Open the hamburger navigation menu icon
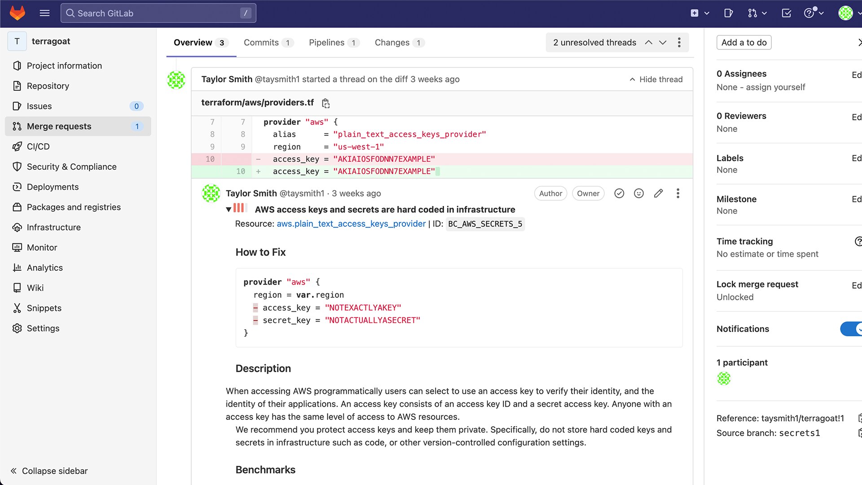The image size is (862, 485). [44, 13]
